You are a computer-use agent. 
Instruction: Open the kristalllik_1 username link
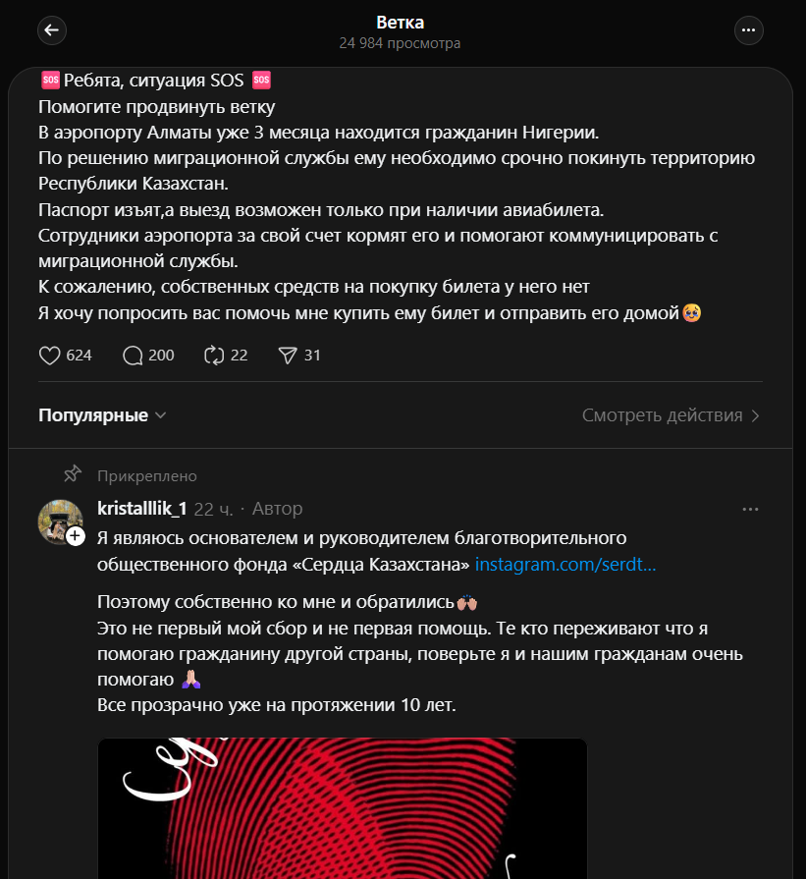pos(141,509)
